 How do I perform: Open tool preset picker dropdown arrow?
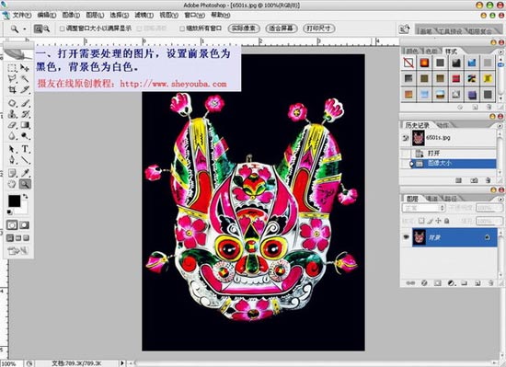click(25, 29)
